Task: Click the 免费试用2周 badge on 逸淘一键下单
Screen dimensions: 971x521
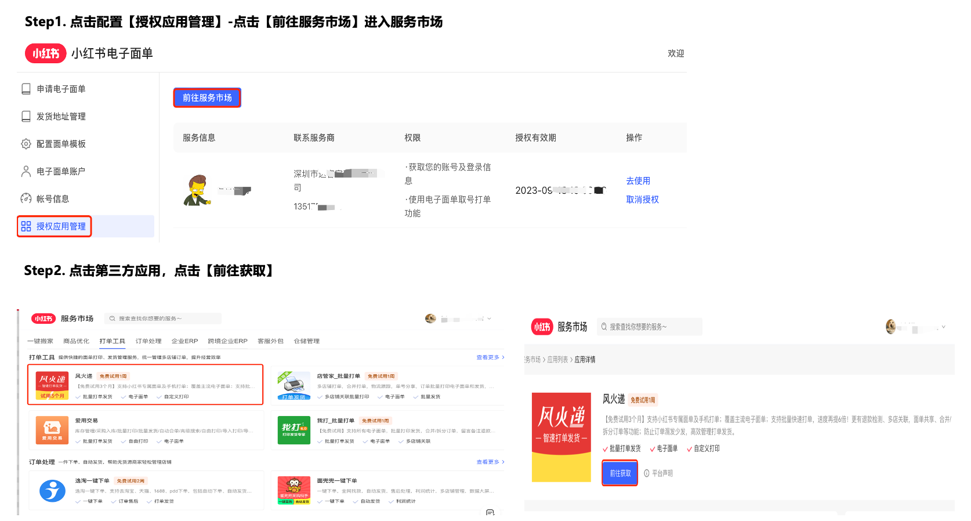Action: (x=131, y=481)
